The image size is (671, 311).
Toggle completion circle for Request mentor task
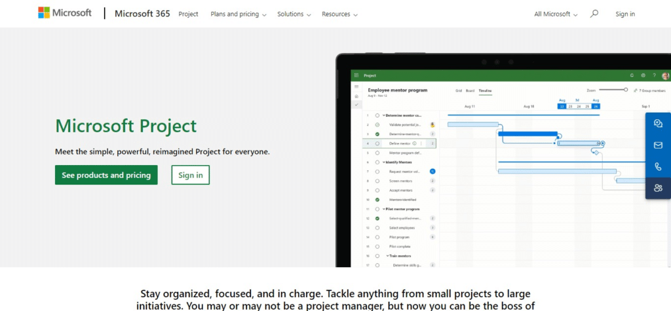[x=377, y=172]
